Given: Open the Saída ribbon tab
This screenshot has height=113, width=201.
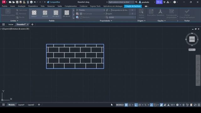Looking at the screenshot, I should [60, 6].
